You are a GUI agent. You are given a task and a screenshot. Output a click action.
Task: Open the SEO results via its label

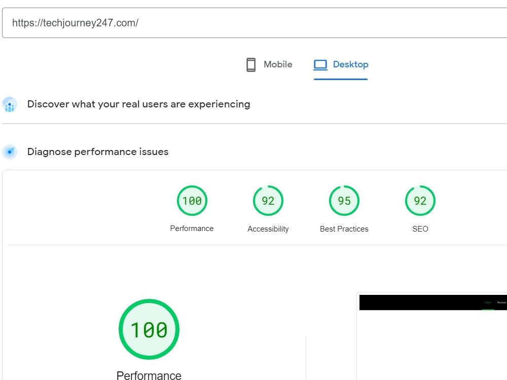pos(420,229)
